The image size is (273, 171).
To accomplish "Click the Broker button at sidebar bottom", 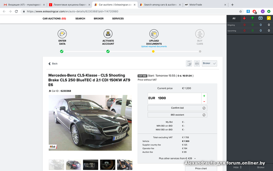I will tap(261, 167).
